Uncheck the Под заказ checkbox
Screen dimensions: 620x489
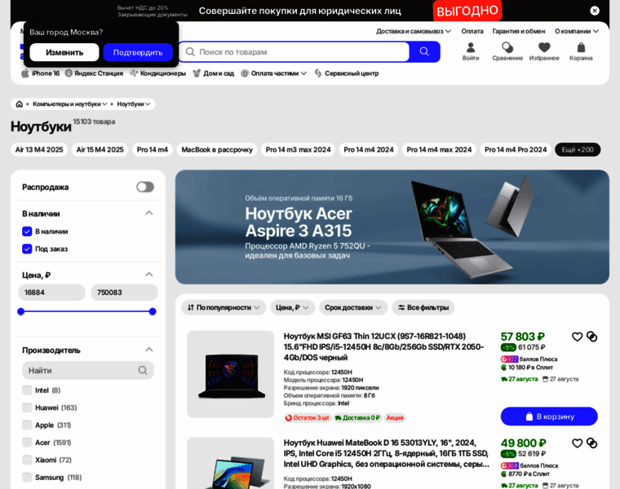tap(27, 249)
